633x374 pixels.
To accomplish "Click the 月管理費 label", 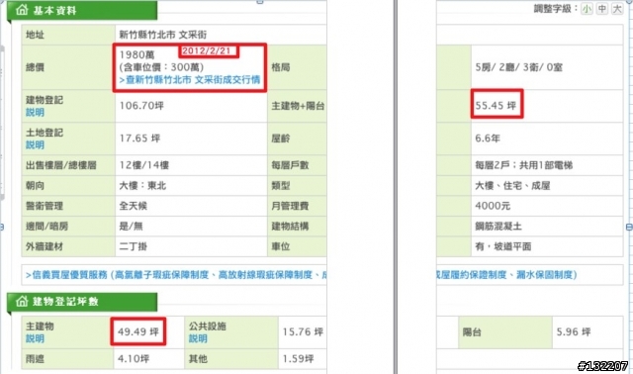I will (290, 206).
